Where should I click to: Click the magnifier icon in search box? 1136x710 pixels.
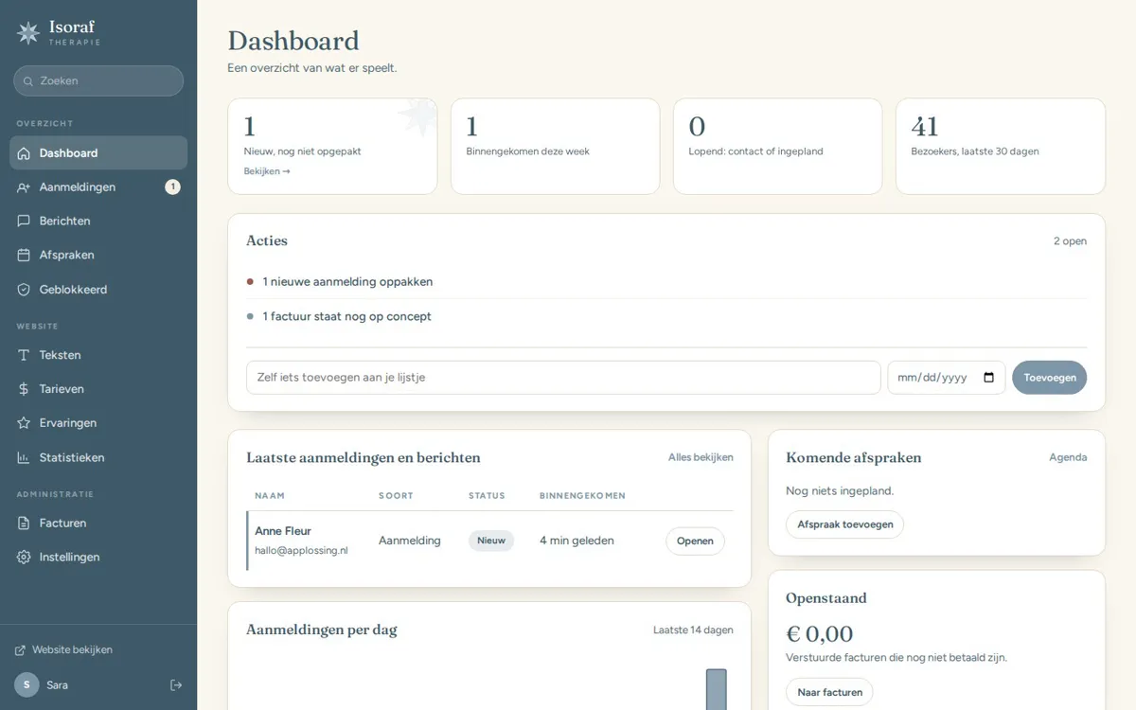[x=28, y=81]
